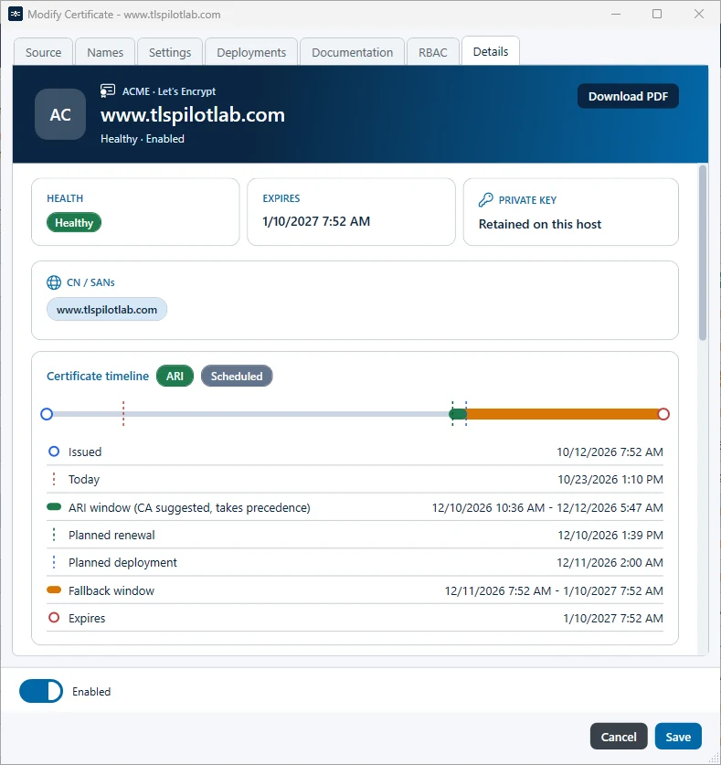Viewport: 721px width, 765px height.
Task: Switch to the RBAC tab
Action: pos(433,52)
